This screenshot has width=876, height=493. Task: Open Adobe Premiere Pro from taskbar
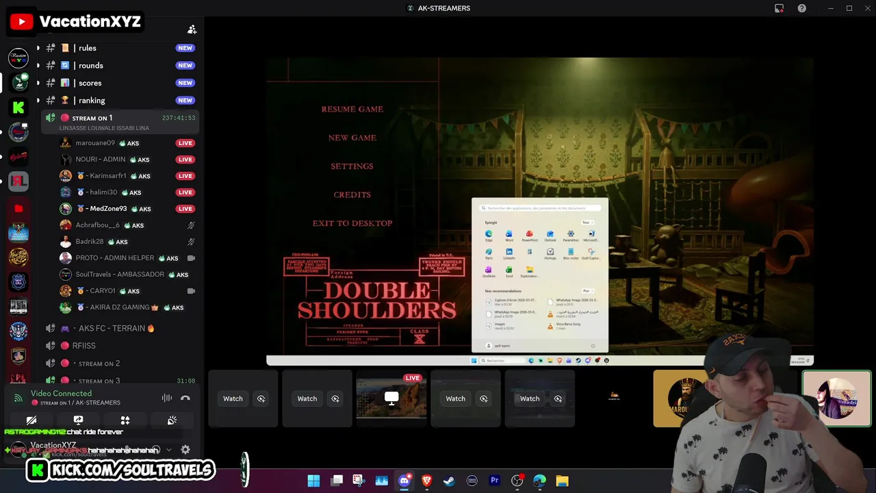click(494, 481)
